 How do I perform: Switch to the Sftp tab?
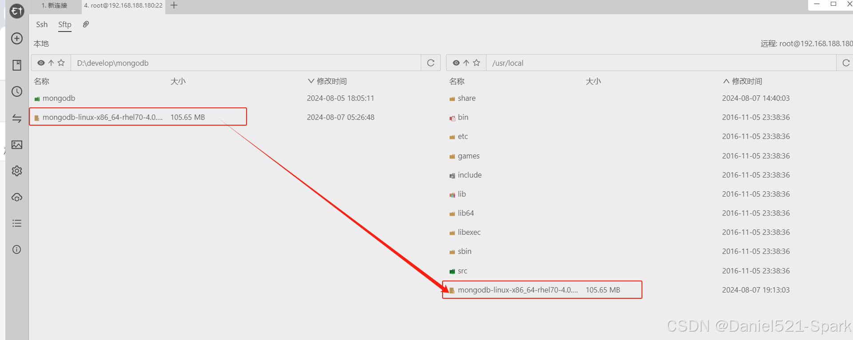(65, 24)
